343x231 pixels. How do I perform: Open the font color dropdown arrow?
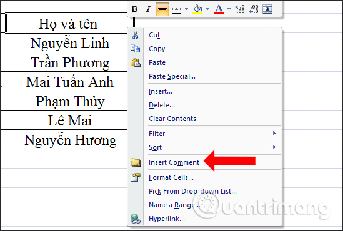click(x=229, y=9)
